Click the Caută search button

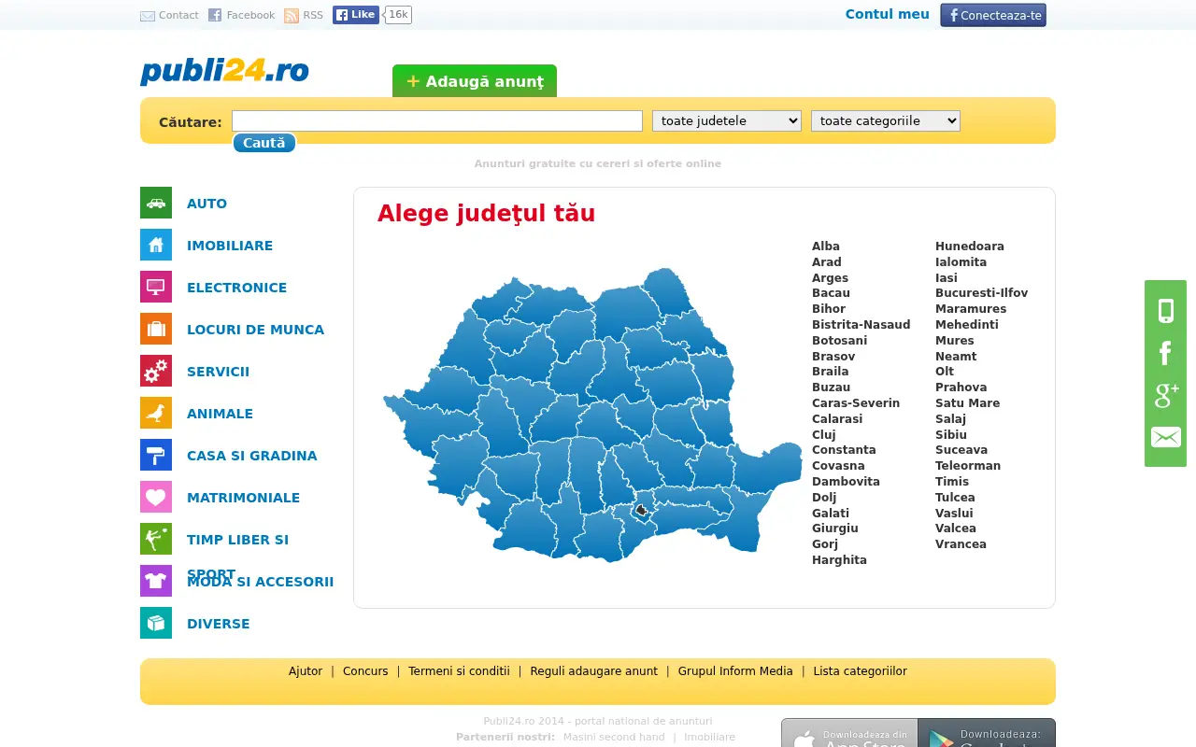tap(264, 143)
